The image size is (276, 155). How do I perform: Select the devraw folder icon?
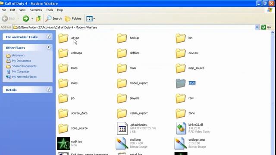tap(181, 53)
